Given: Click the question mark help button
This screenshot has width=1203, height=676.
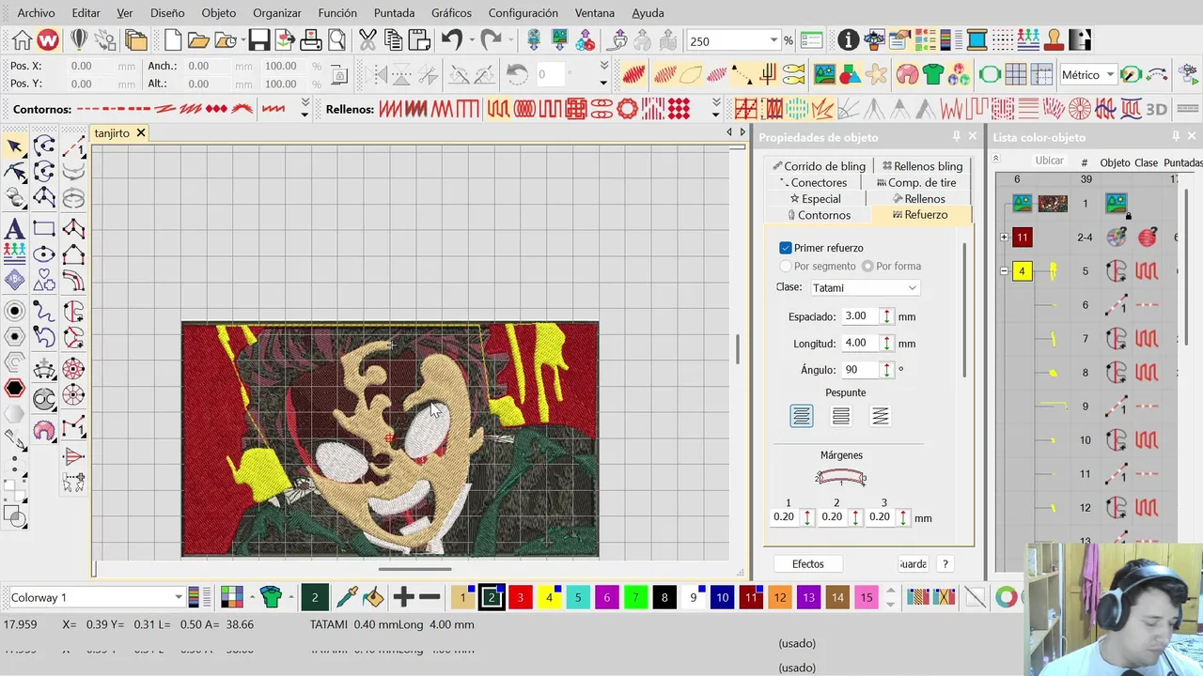Looking at the screenshot, I should click(945, 564).
